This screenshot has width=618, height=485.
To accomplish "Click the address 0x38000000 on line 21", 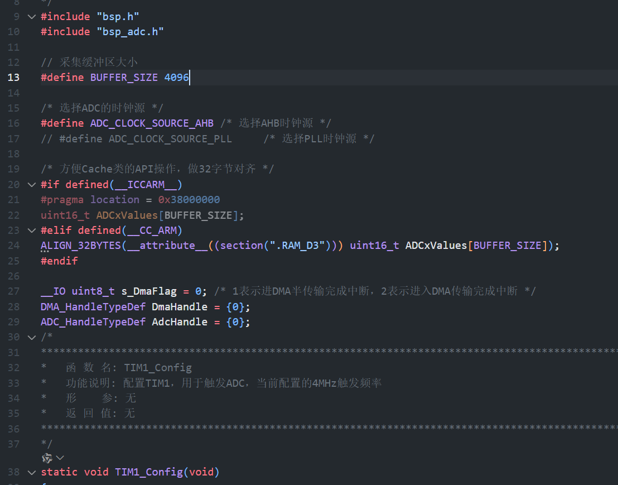I will (189, 199).
